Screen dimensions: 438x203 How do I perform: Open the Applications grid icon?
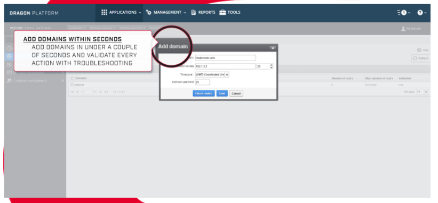click(x=104, y=12)
